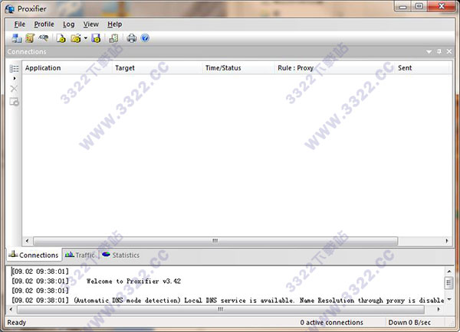This screenshot has height=332, width=460.
Task: Minimize the Proxifier window
Action: point(403,6)
